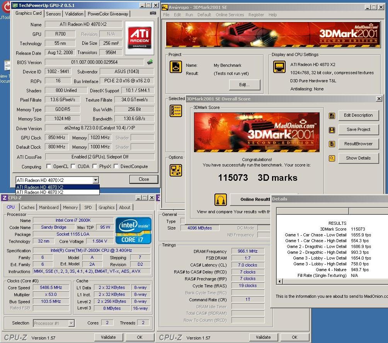Viewport: 388px width, 343px height.
Task: Select the second ATI Radeon HD 4870 X2 entry
Action: pos(58,192)
